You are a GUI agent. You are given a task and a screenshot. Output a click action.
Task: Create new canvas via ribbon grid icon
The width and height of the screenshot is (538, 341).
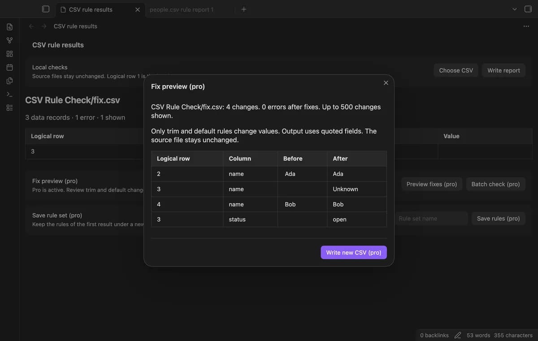[9, 54]
